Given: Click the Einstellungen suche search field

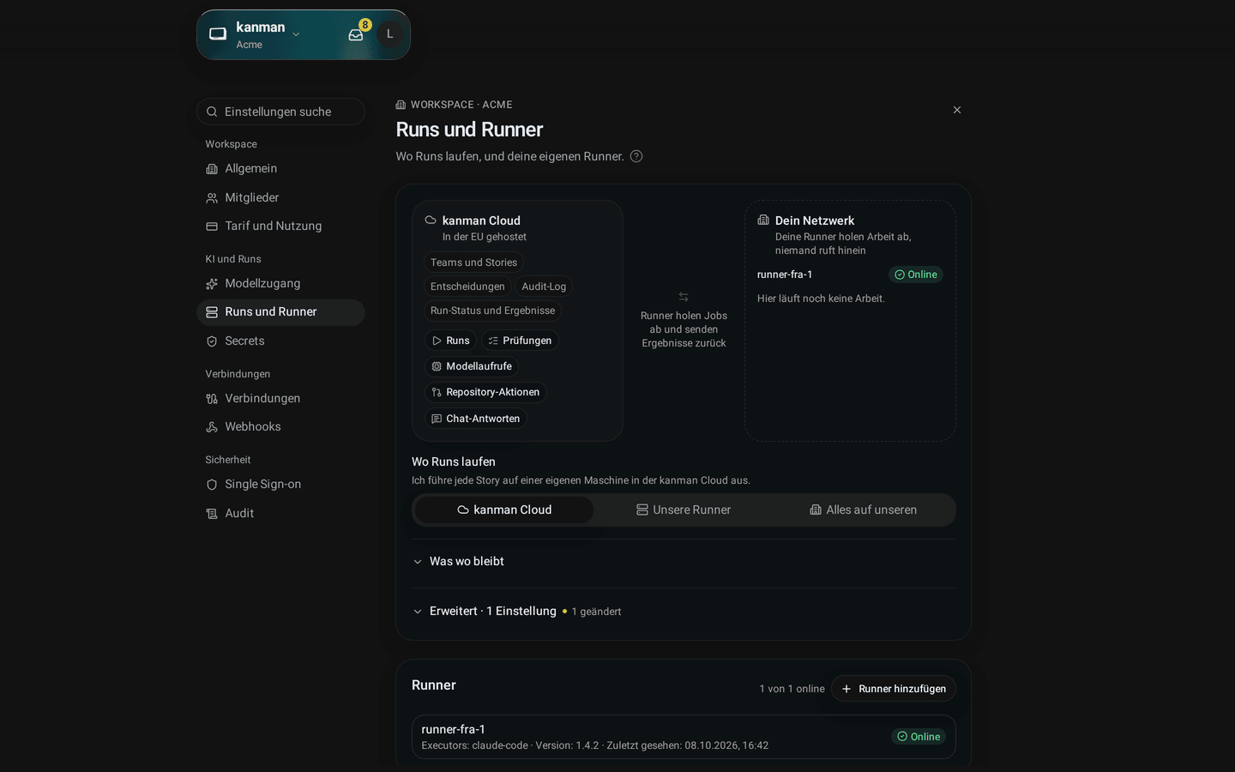Looking at the screenshot, I should [280, 112].
